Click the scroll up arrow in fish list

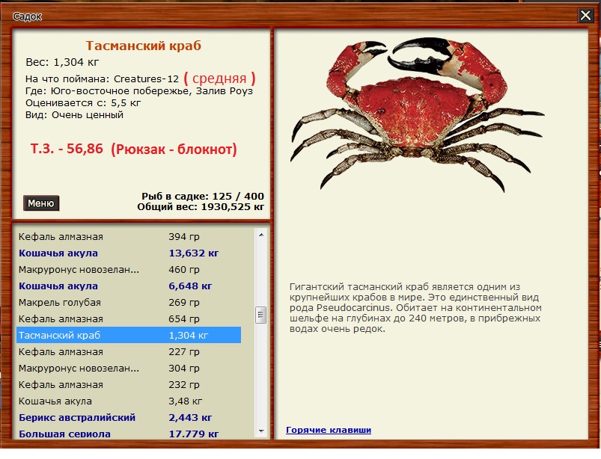point(260,235)
